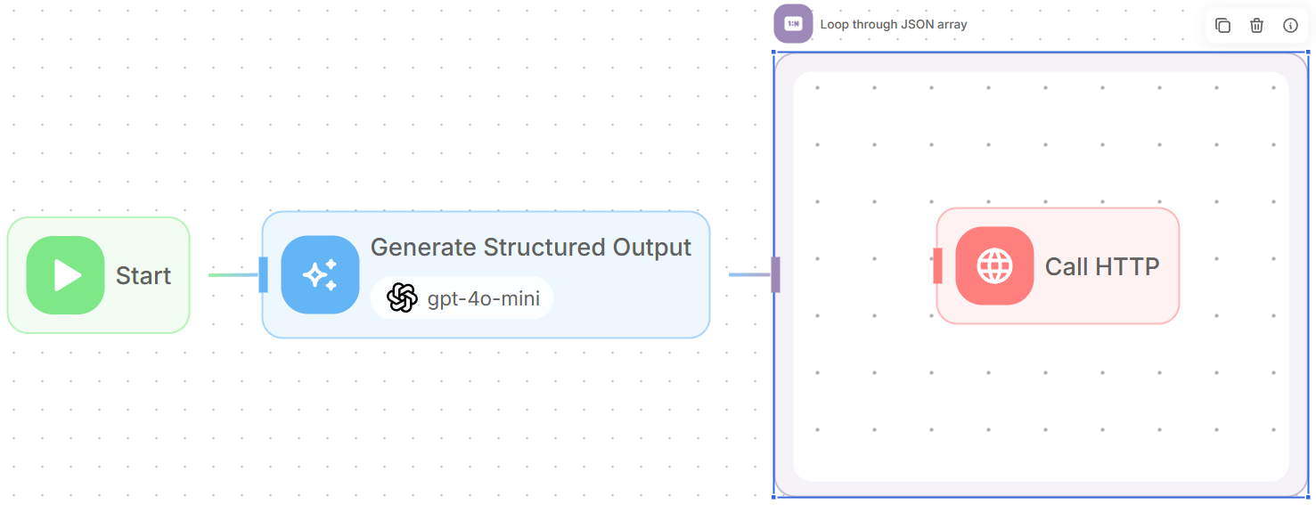Duplicate the loop node with the copy icon
The height and width of the screenshot is (505, 1316).
[1222, 26]
